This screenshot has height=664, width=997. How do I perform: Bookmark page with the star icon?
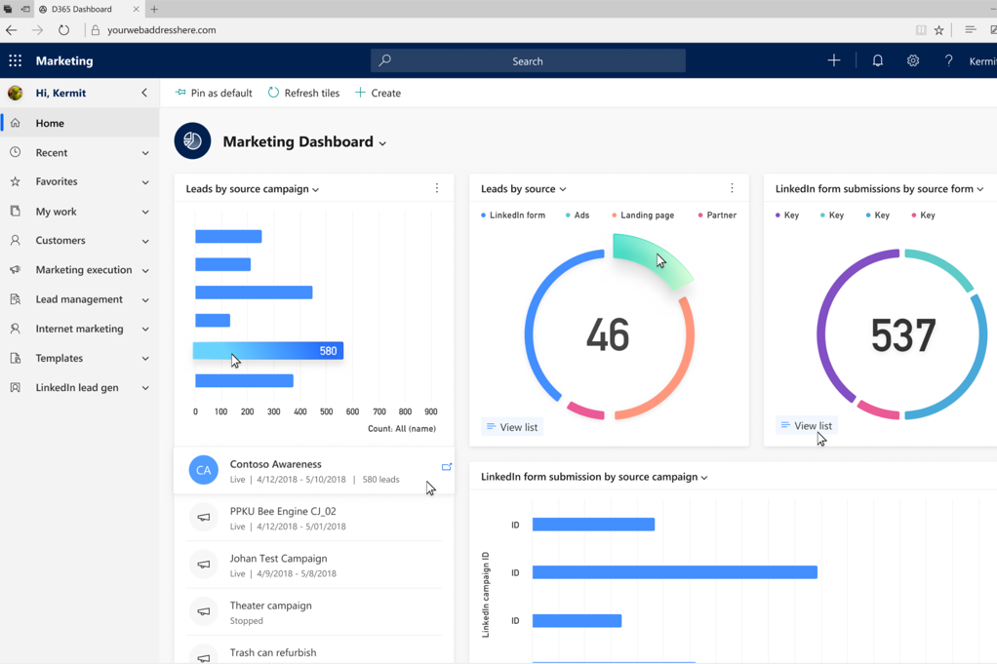pyautogui.click(x=938, y=30)
